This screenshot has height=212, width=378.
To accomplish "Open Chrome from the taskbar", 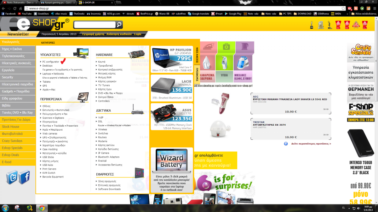I will (41, 208).
